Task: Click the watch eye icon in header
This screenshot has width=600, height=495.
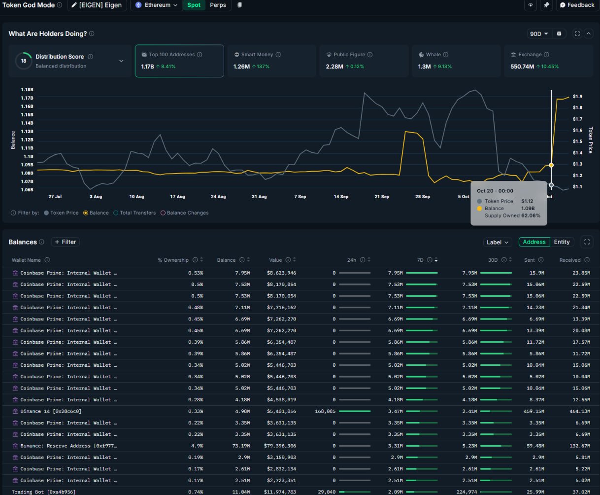Action: (531, 5)
